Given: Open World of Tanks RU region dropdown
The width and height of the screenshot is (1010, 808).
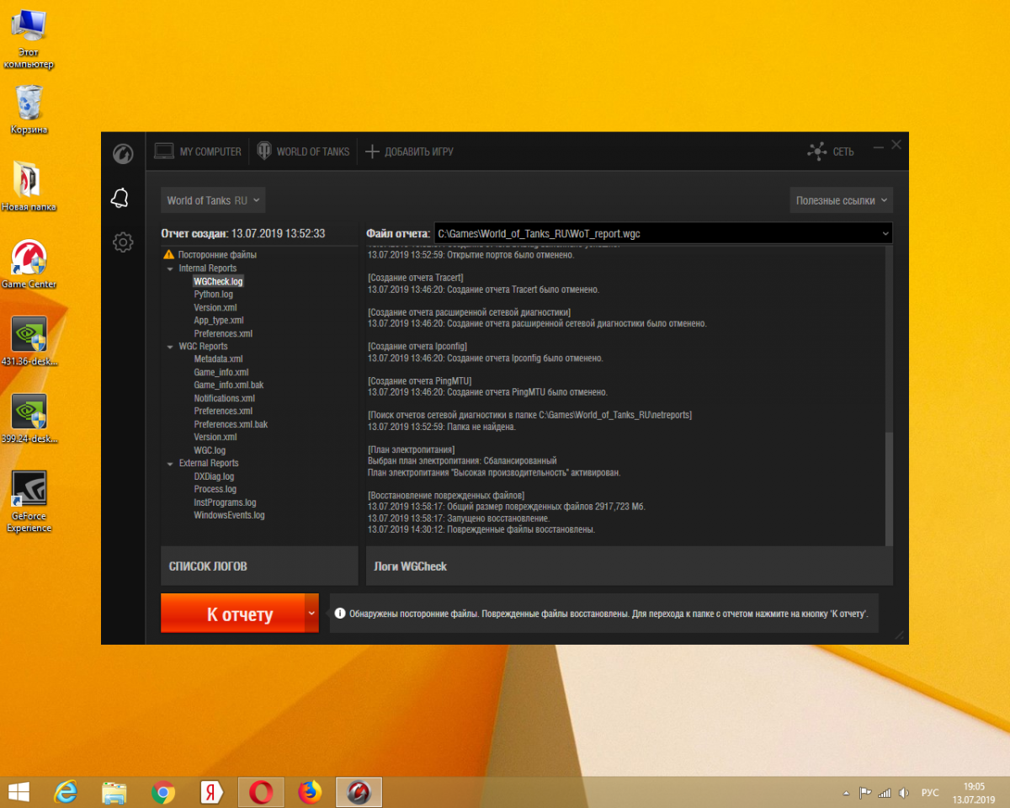Looking at the screenshot, I should click(x=213, y=200).
